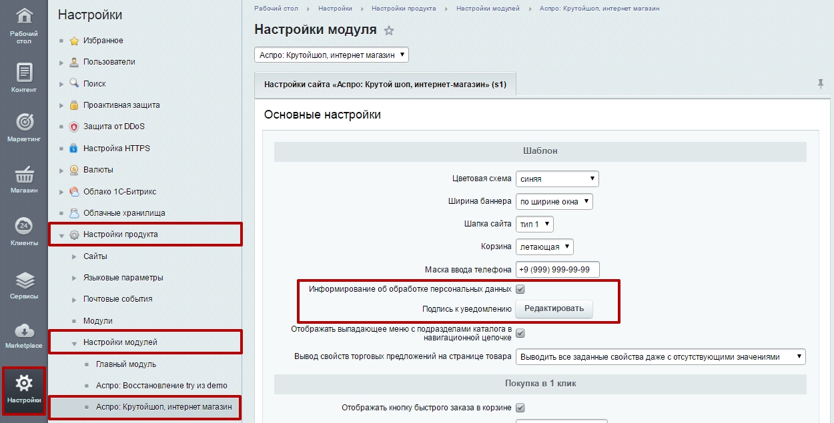Open the Клиенты 24 icon
The width and height of the screenshot is (834, 423).
[24, 226]
